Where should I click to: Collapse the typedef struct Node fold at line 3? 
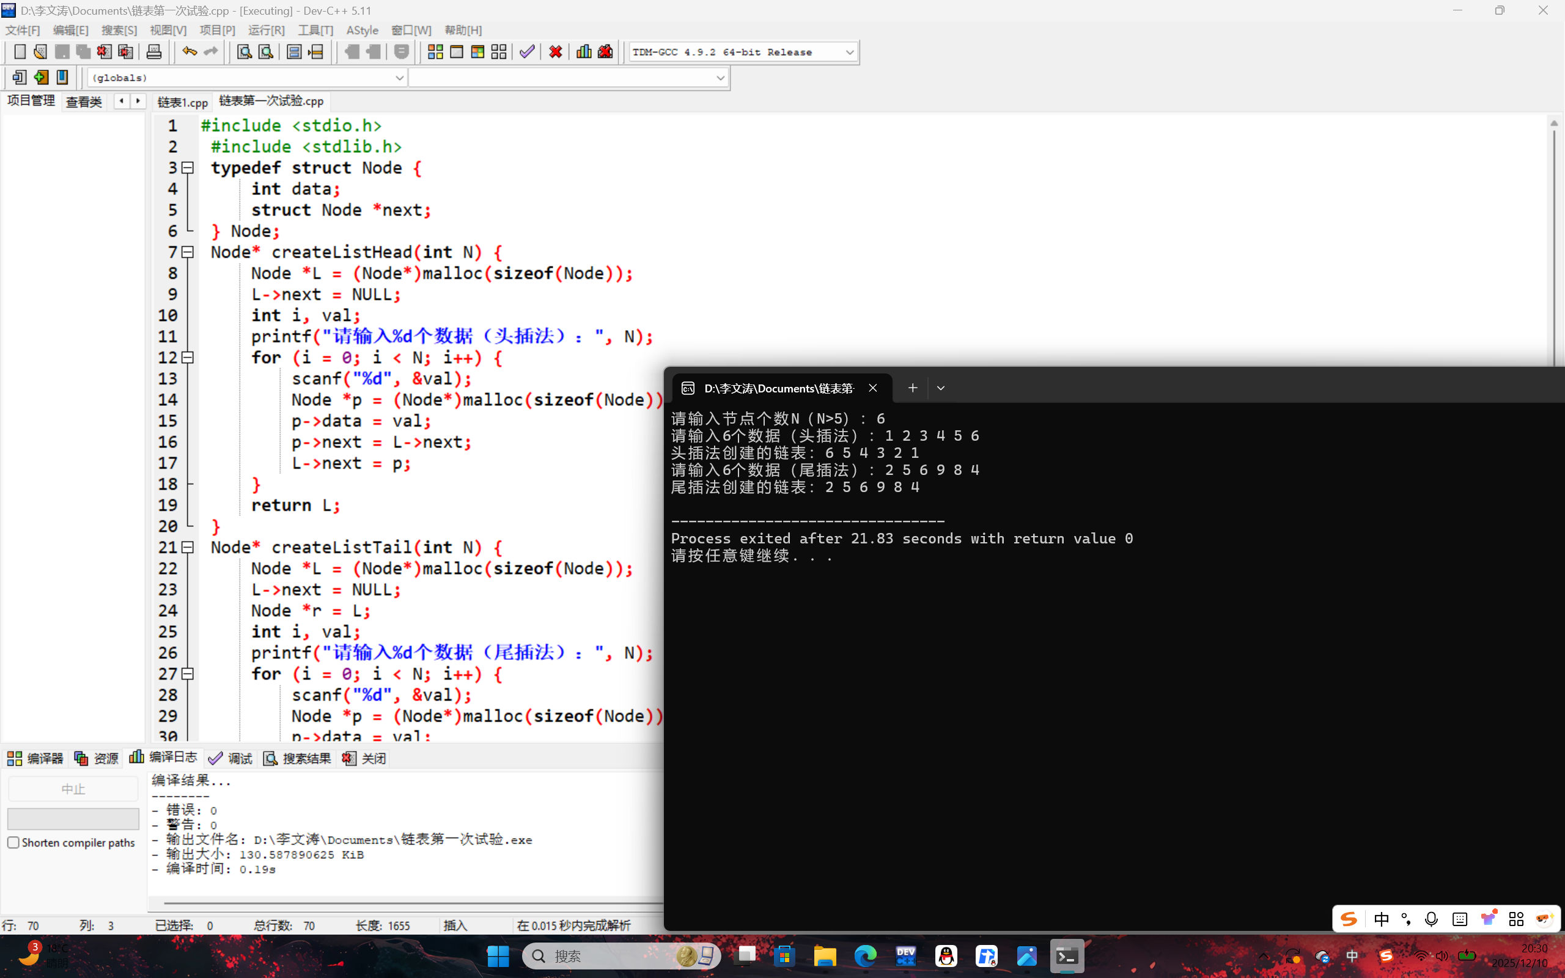tap(188, 168)
